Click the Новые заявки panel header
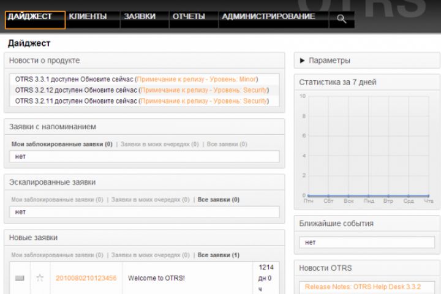This screenshot has width=441, height=294. tap(145, 238)
